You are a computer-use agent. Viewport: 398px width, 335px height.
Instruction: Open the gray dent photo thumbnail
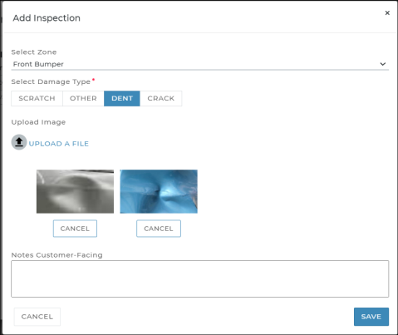75,191
